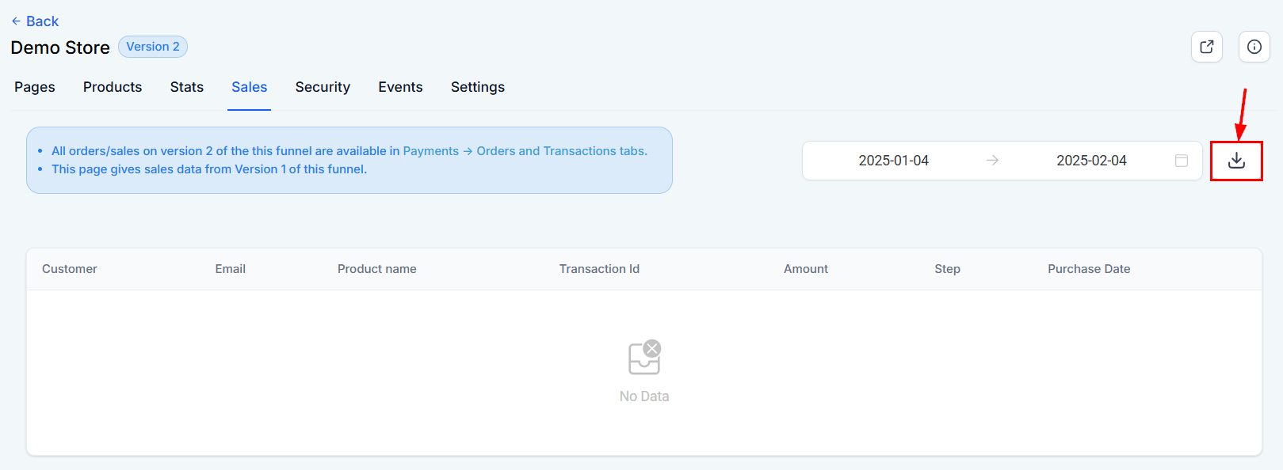Click the download sales export icon
The image size is (1283, 470).
[x=1236, y=161]
